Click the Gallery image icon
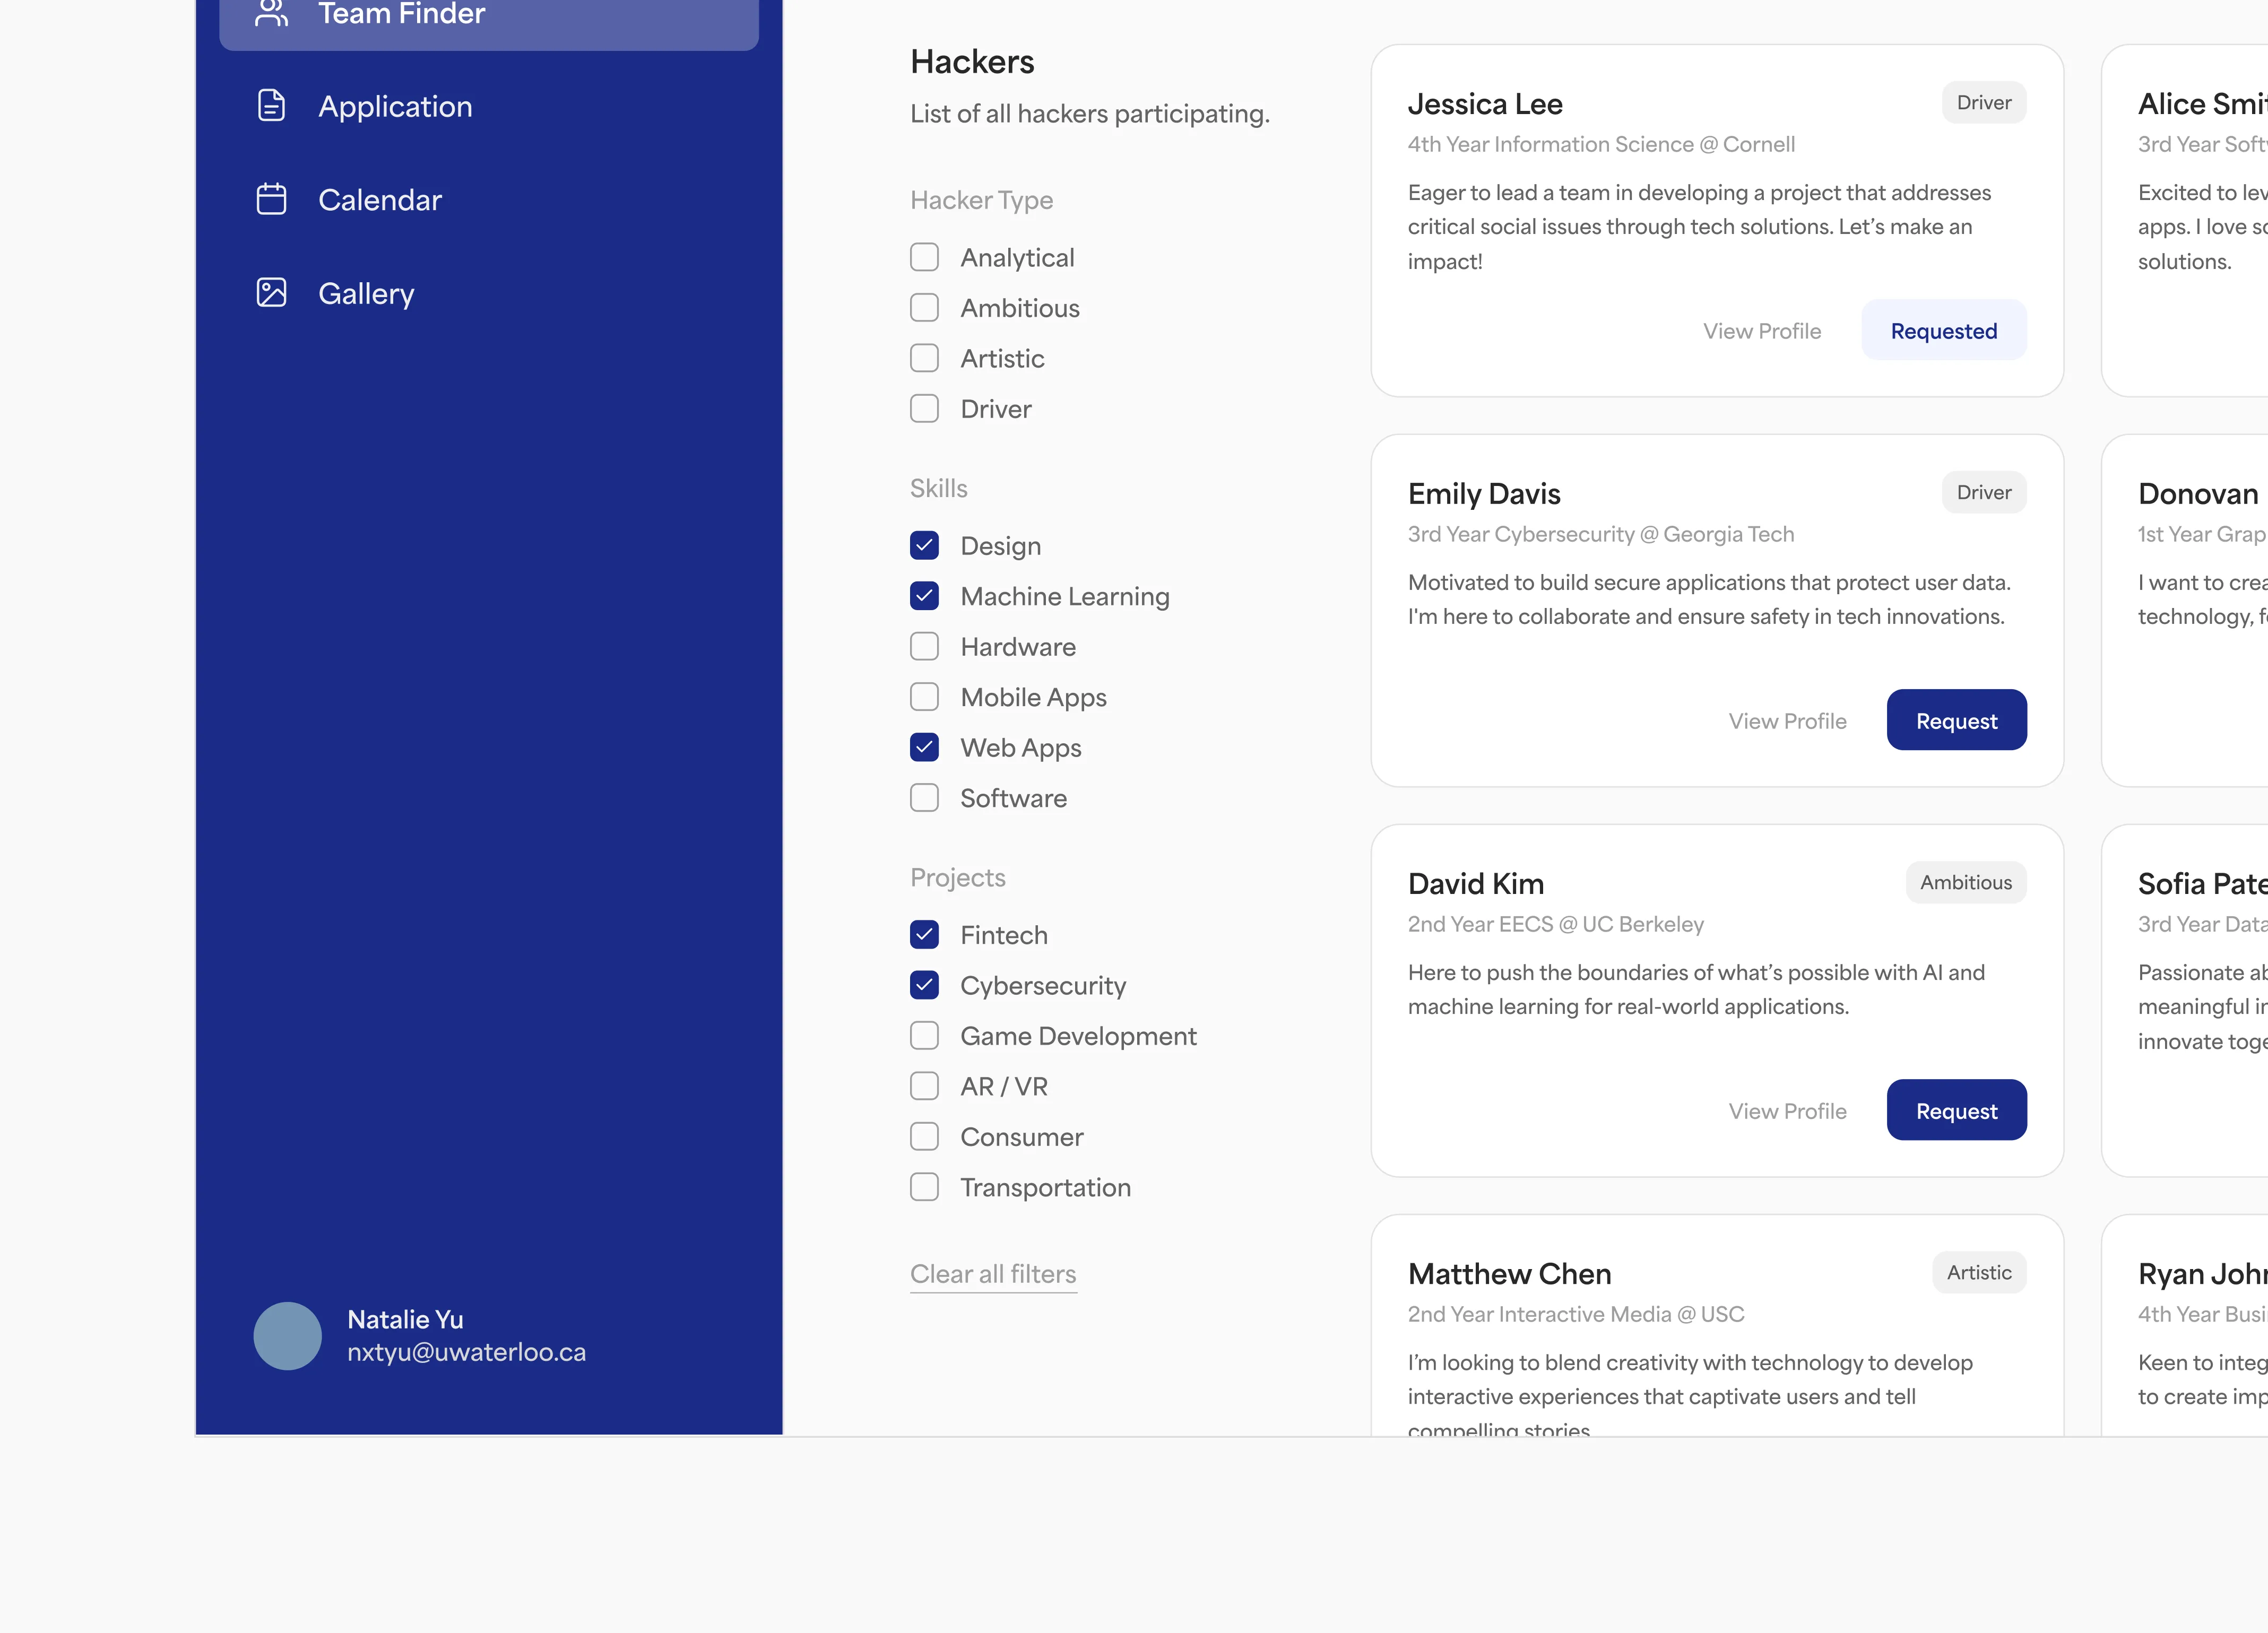 point(272,292)
